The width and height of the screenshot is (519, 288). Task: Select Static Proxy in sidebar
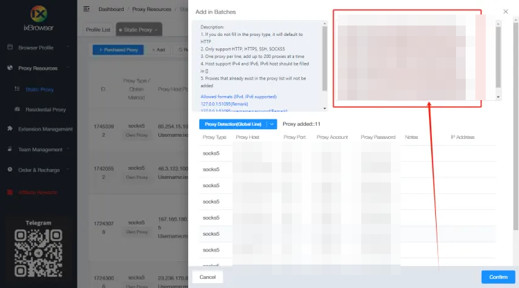coord(39,90)
